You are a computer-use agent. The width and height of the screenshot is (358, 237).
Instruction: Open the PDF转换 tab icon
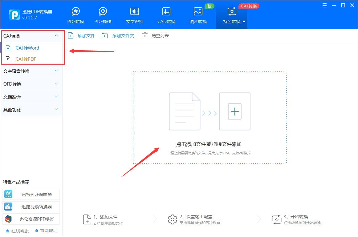(x=75, y=11)
